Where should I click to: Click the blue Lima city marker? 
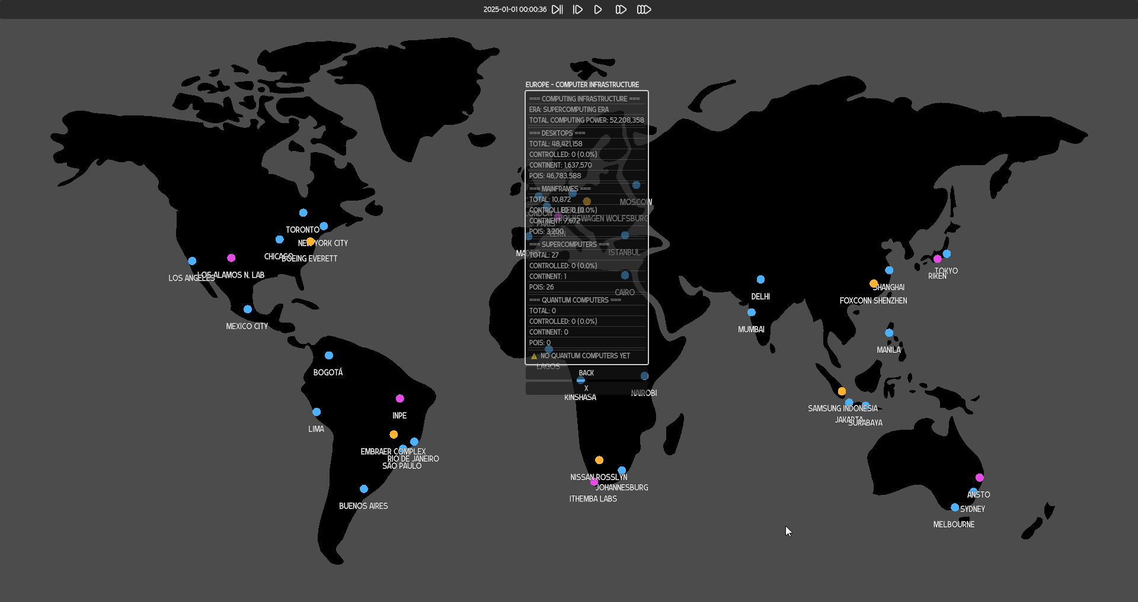317,412
